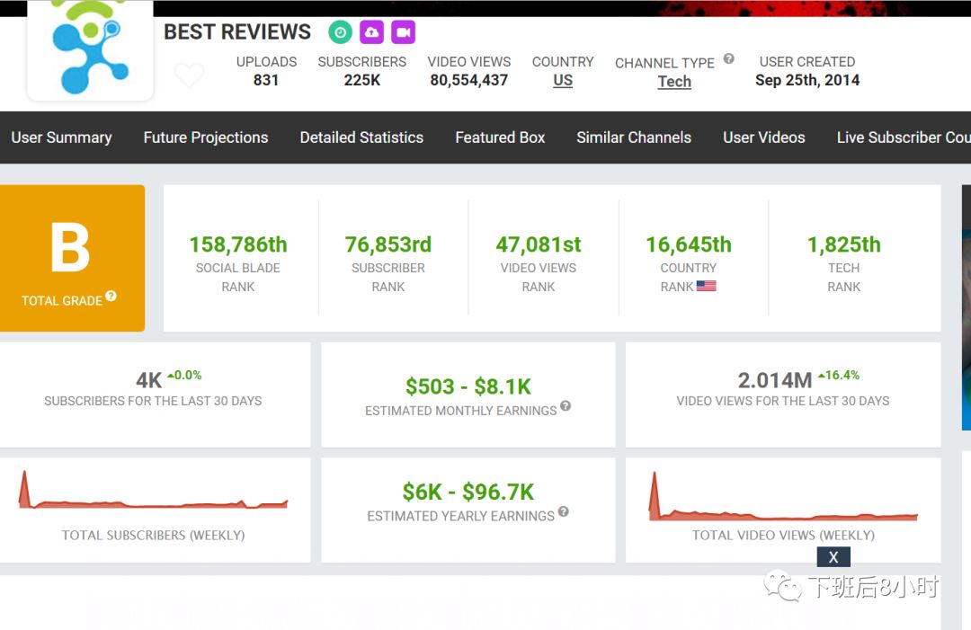Select the Featured Box tab
The image size is (971, 630).
click(x=500, y=138)
